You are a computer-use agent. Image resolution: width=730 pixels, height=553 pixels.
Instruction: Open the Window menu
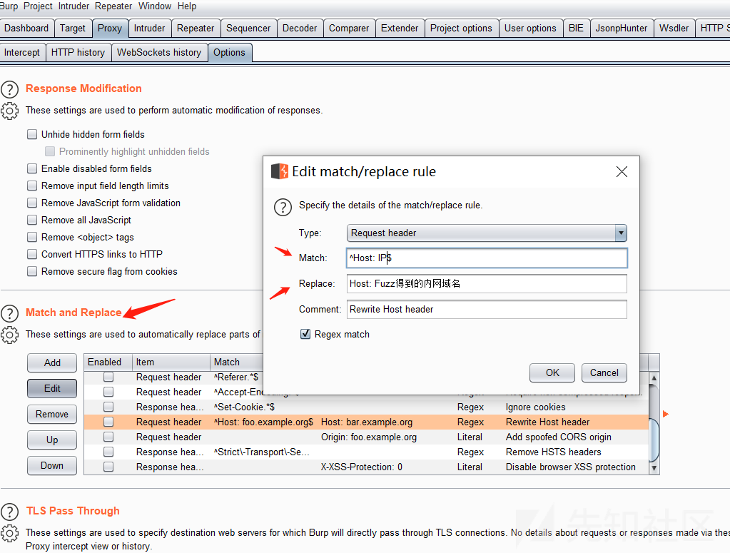tap(155, 6)
